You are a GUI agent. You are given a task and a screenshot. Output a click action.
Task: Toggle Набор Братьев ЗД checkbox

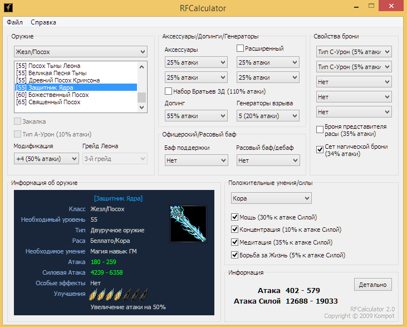pos(169,91)
